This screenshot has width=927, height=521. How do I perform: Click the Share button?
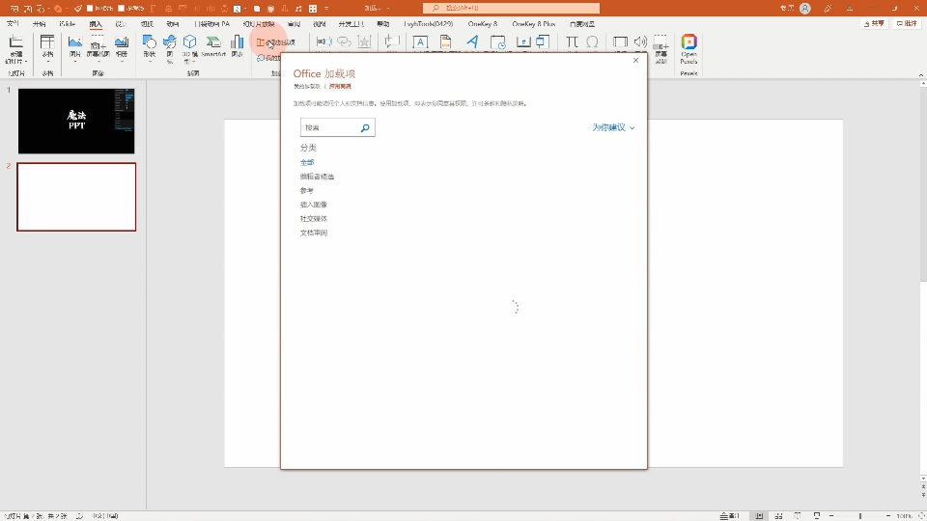point(874,23)
